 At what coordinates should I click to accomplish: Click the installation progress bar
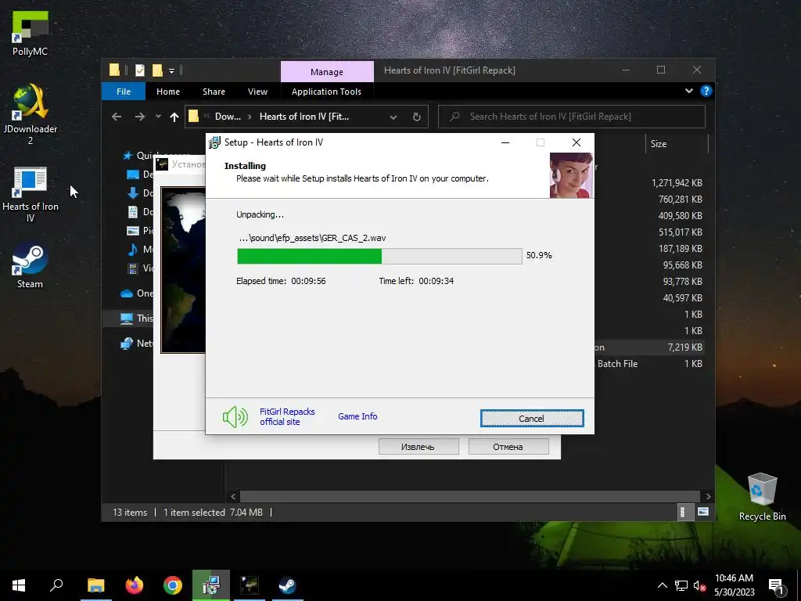379,256
